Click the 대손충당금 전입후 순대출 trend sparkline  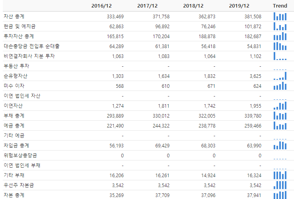280,46
